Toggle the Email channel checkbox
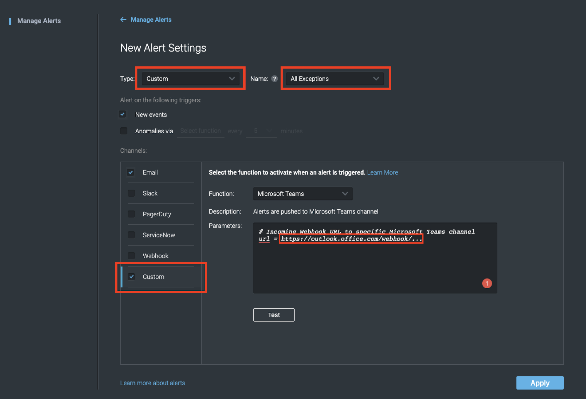 [131, 172]
